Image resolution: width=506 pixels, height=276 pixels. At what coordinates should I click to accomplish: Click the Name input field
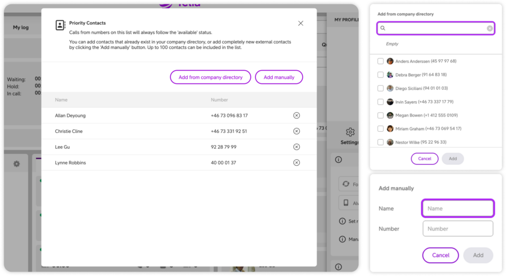(x=458, y=209)
